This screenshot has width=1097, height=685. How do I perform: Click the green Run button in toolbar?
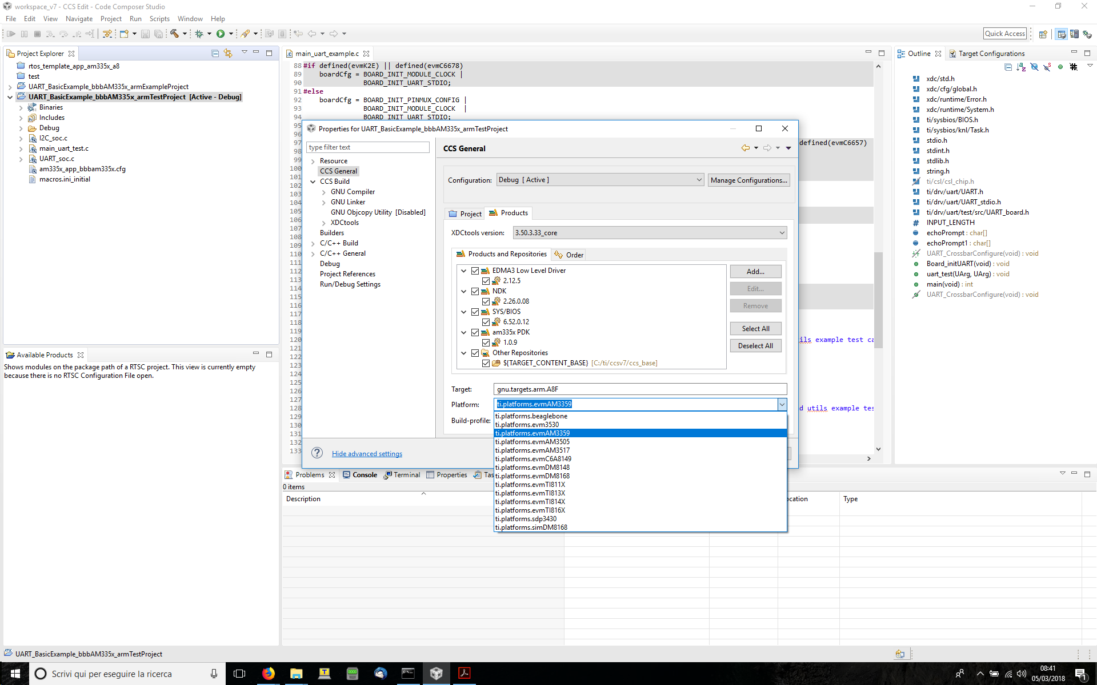pos(221,34)
